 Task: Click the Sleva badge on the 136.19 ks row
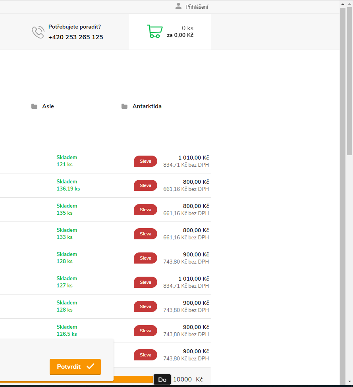pyautogui.click(x=145, y=185)
